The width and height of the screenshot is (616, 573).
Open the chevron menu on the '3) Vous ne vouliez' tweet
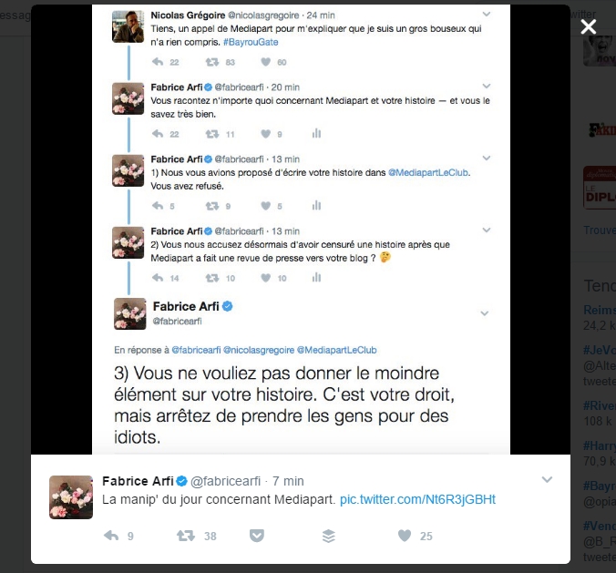(x=485, y=313)
